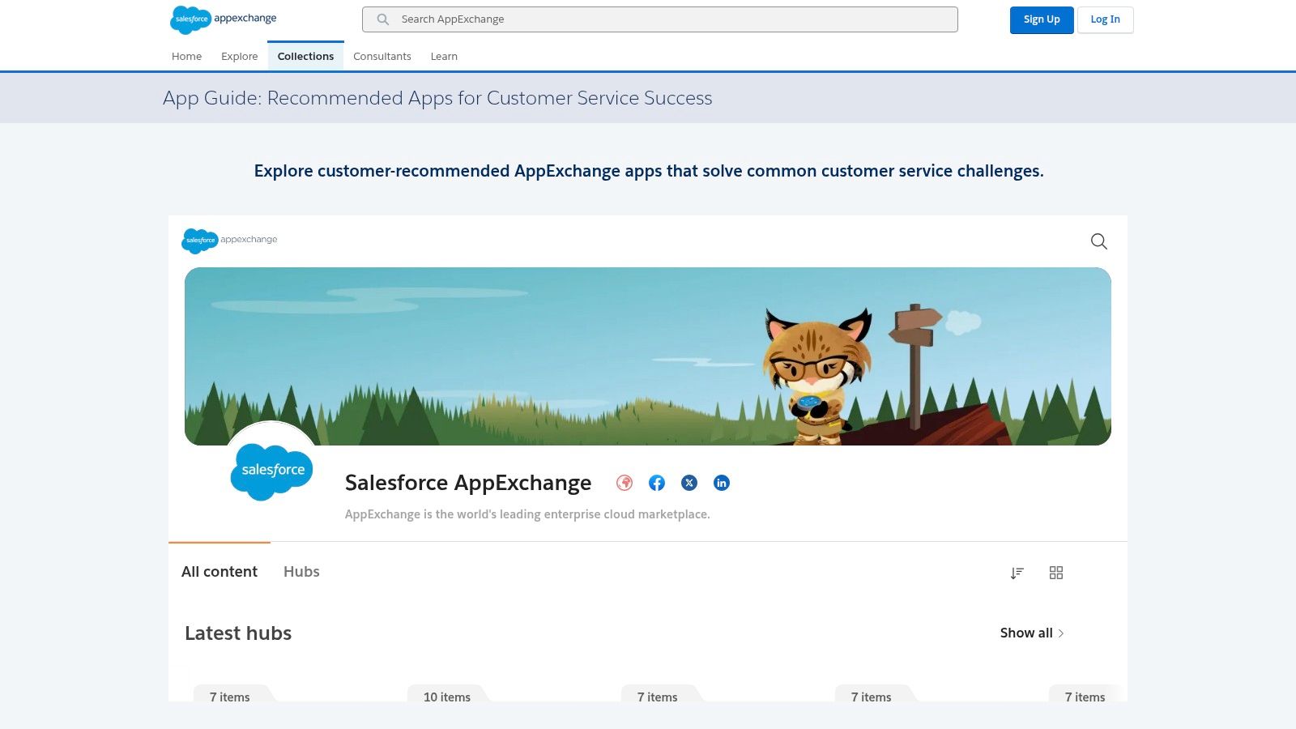Show all latest hubs
The height and width of the screenshot is (729, 1296).
(1030, 633)
